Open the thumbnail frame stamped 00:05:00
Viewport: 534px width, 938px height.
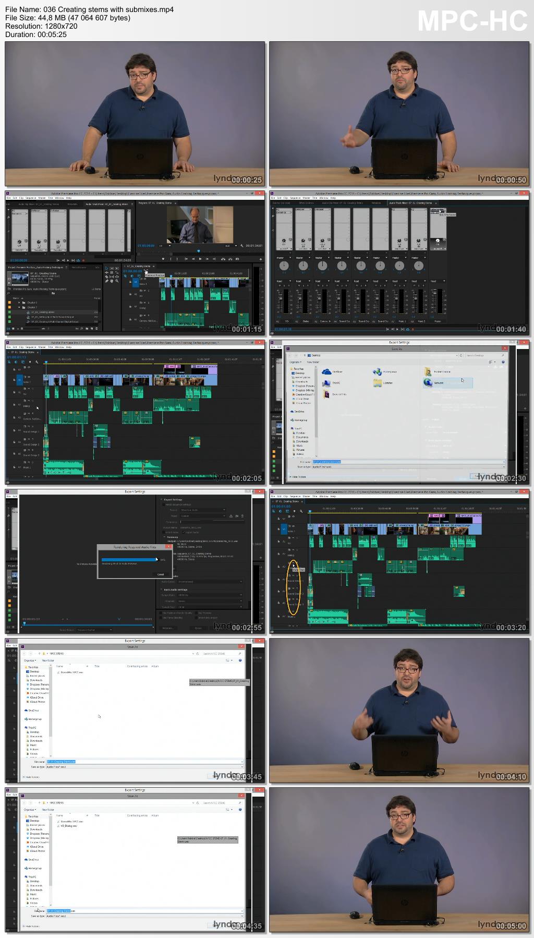coord(399,860)
